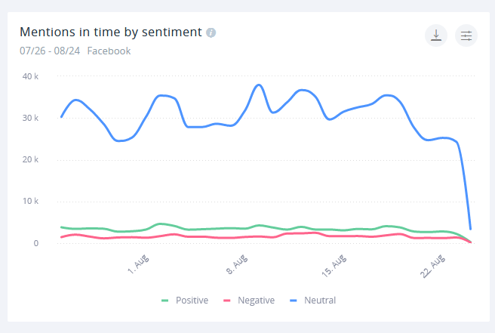Click the "Mentions in time by sentiment" title
The image size is (495, 333).
[x=110, y=32]
